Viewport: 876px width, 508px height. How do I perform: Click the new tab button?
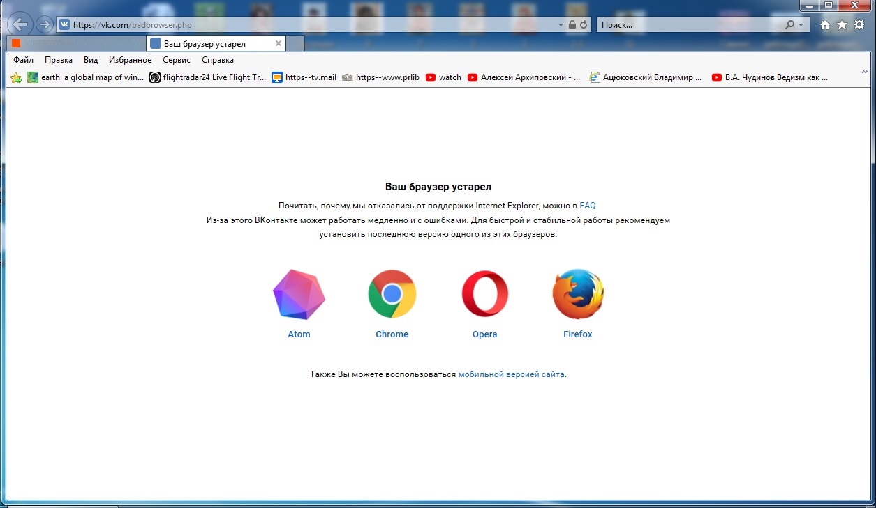tap(296, 44)
